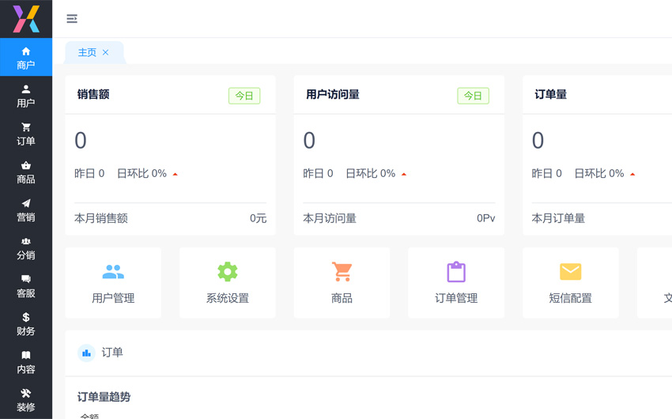Collapse sidebar with hamburger menu icon
The image size is (672, 419).
pyautogui.click(x=72, y=19)
